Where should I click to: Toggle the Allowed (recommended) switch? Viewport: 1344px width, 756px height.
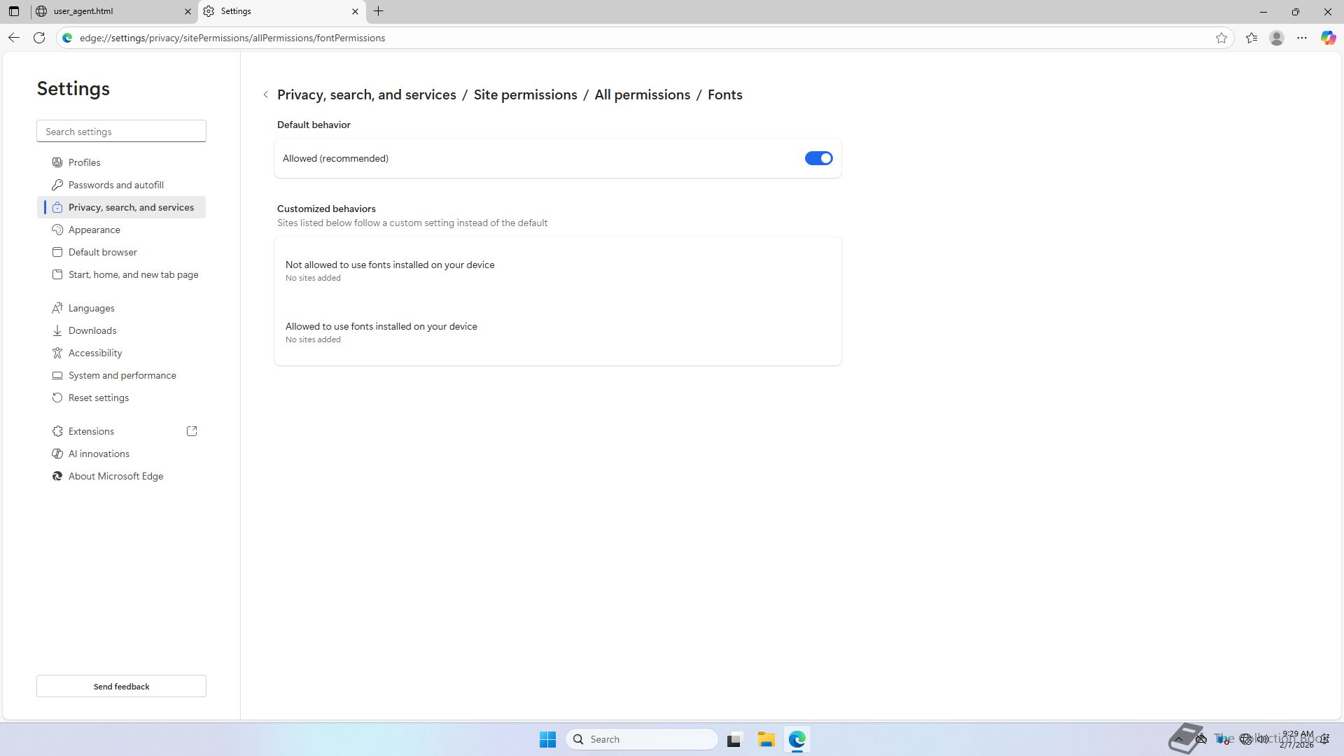[x=818, y=158]
